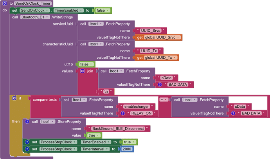
Task: Open the ProcessStopClock TimerInterval property dropdown
Action: click(95, 149)
